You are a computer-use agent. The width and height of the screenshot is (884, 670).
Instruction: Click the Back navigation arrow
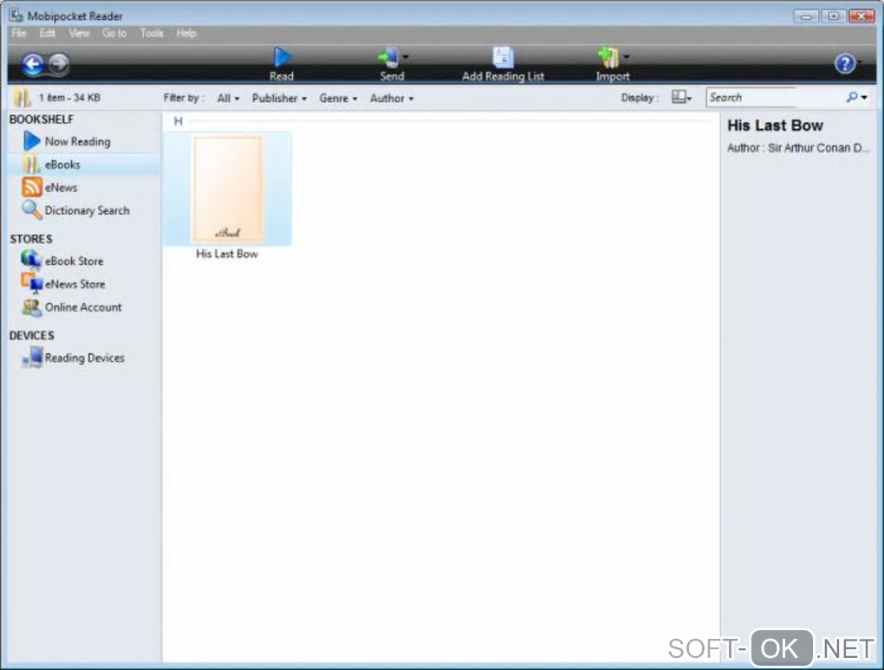(x=33, y=64)
